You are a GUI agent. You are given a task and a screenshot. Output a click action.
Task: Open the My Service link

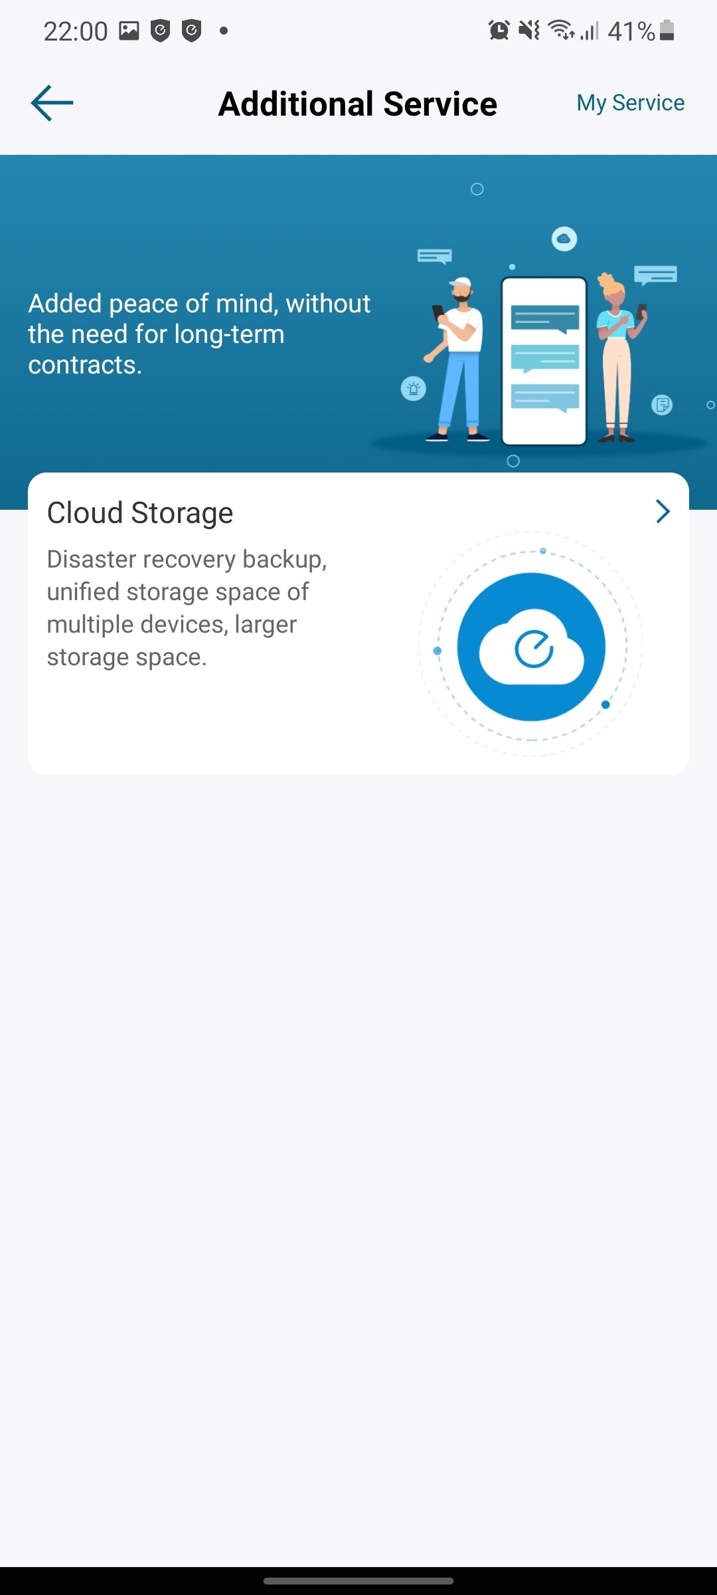(630, 103)
